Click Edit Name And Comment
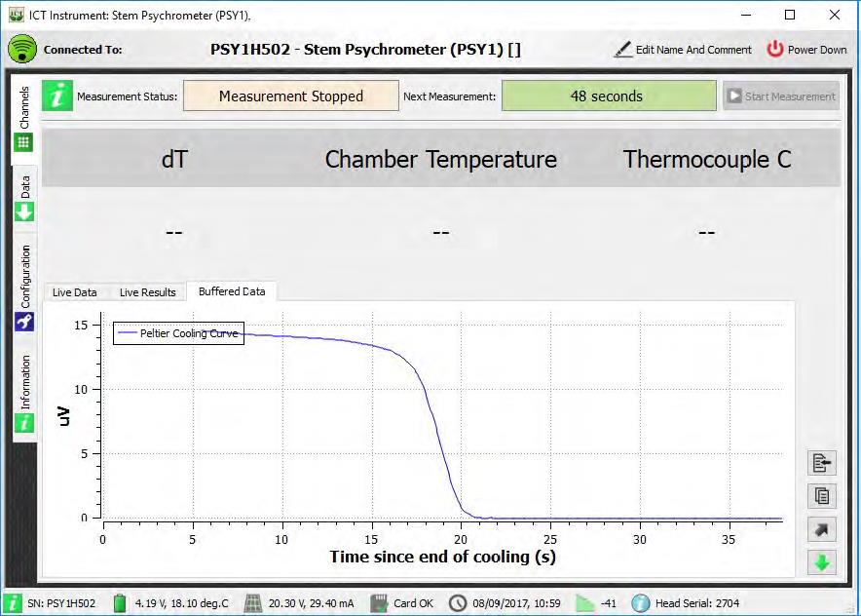 (683, 50)
